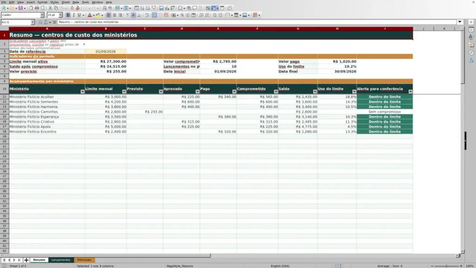This screenshot has width=476, height=268.
Task: Open the sidebar Functions fx icon
Action: pyautogui.click(x=471, y=60)
